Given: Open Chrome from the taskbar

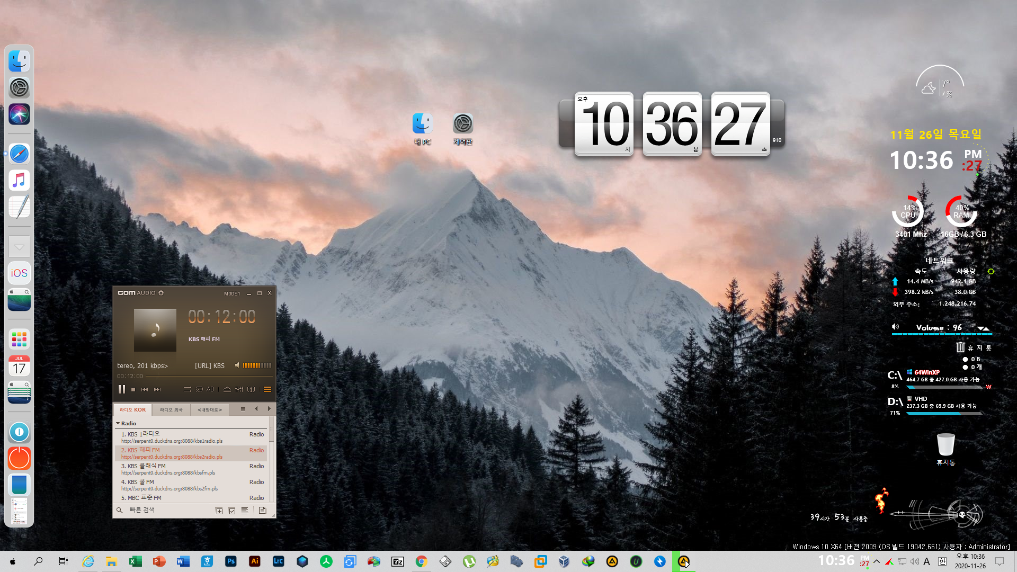Looking at the screenshot, I should pyautogui.click(x=421, y=561).
